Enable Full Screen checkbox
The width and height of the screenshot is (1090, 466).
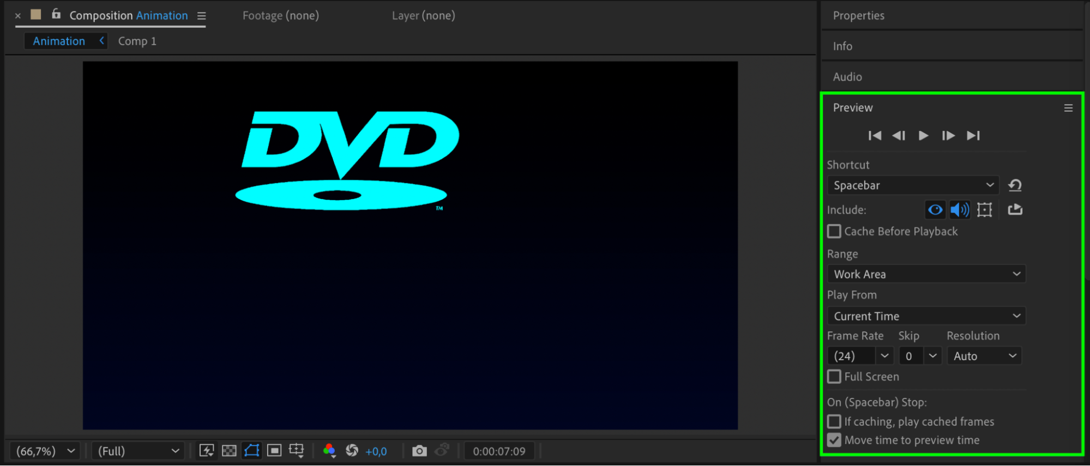coord(834,377)
